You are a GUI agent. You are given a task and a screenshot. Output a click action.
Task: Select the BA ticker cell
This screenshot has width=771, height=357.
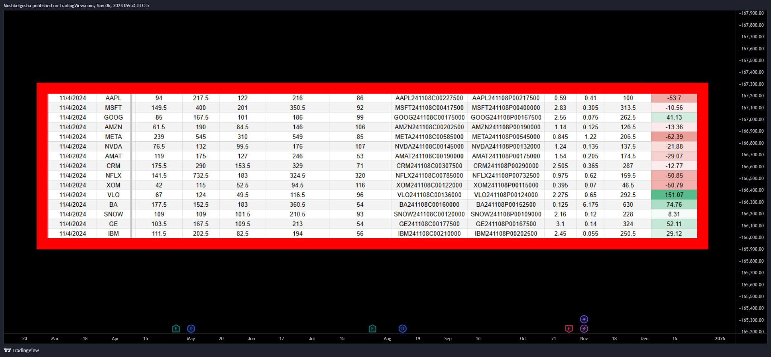pos(113,204)
